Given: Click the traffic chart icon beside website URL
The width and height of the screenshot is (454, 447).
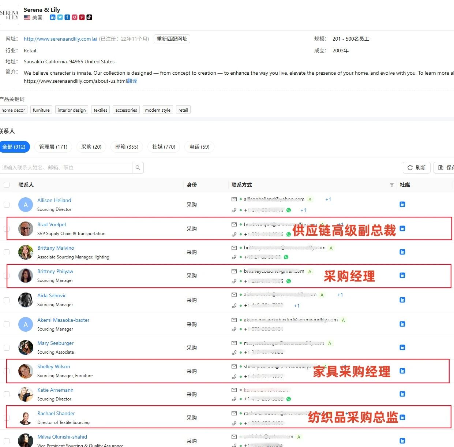Looking at the screenshot, I should tap(95, 39).
